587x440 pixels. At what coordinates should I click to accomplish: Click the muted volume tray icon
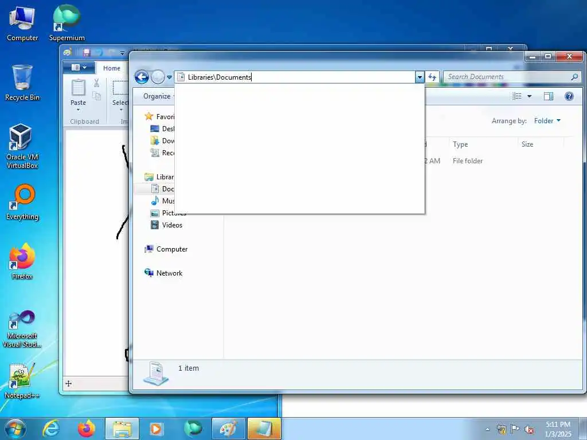point(529,430)
